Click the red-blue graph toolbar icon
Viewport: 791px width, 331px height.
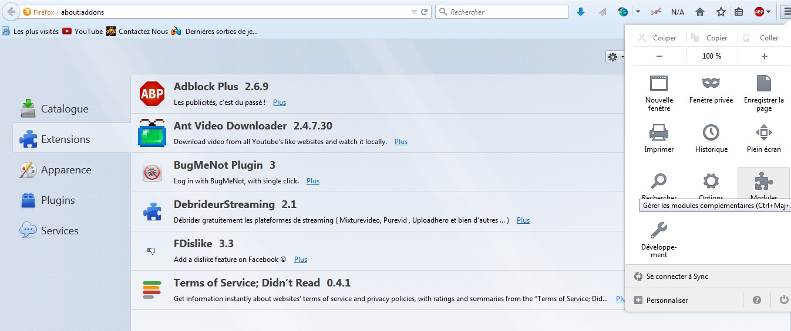coord(657,12)
